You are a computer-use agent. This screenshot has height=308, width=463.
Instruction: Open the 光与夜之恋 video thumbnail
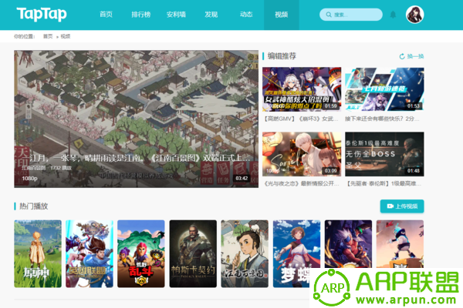tap(302, 154)
